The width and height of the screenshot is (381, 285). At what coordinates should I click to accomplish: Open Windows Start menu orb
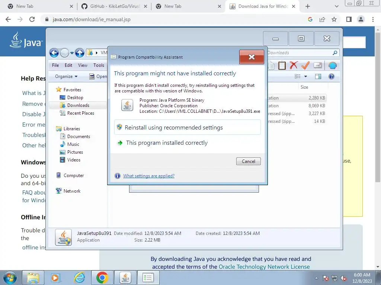coord(10,278)
